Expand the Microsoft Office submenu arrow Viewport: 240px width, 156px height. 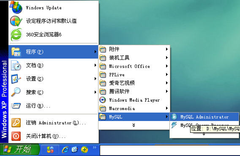pos(166,66)
